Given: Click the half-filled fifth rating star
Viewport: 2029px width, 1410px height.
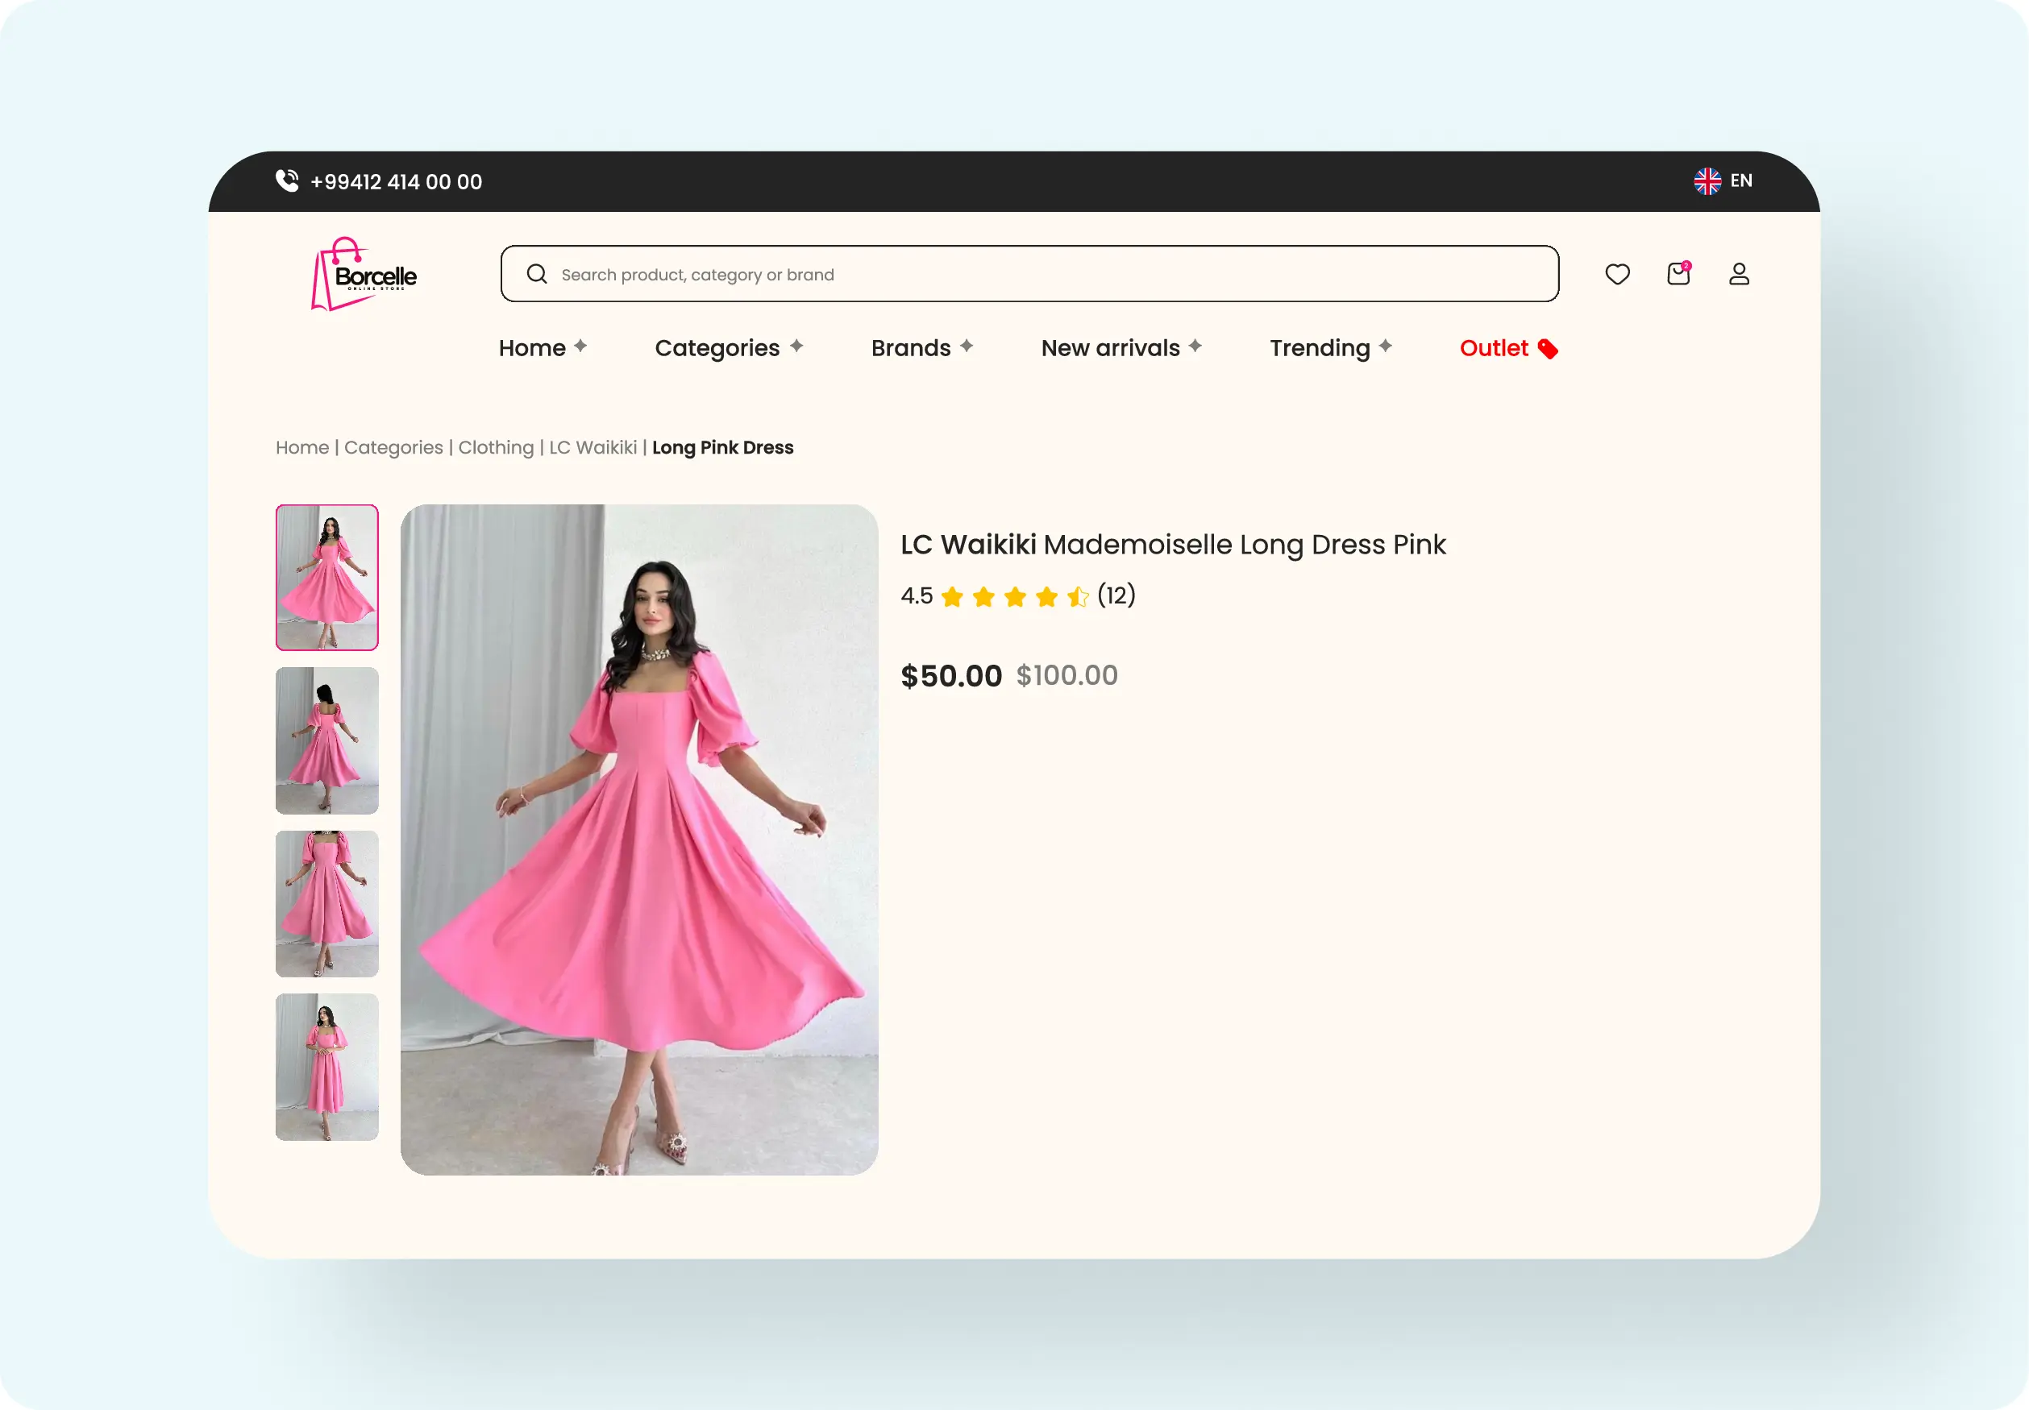Looking at the screenshot, I should [1078, 597].
